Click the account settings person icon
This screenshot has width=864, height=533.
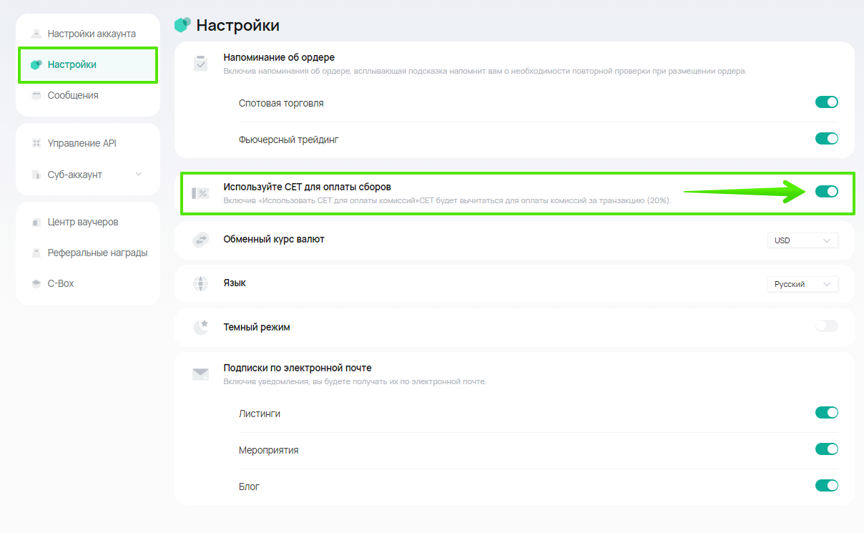coord(36,34)
